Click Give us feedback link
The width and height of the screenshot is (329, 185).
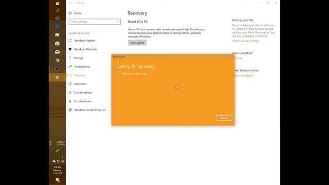tap(243, 76)
